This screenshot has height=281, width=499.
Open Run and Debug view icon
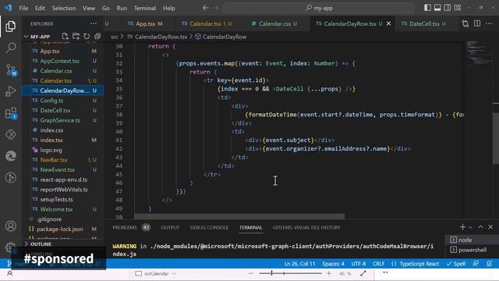click(10, 91)
